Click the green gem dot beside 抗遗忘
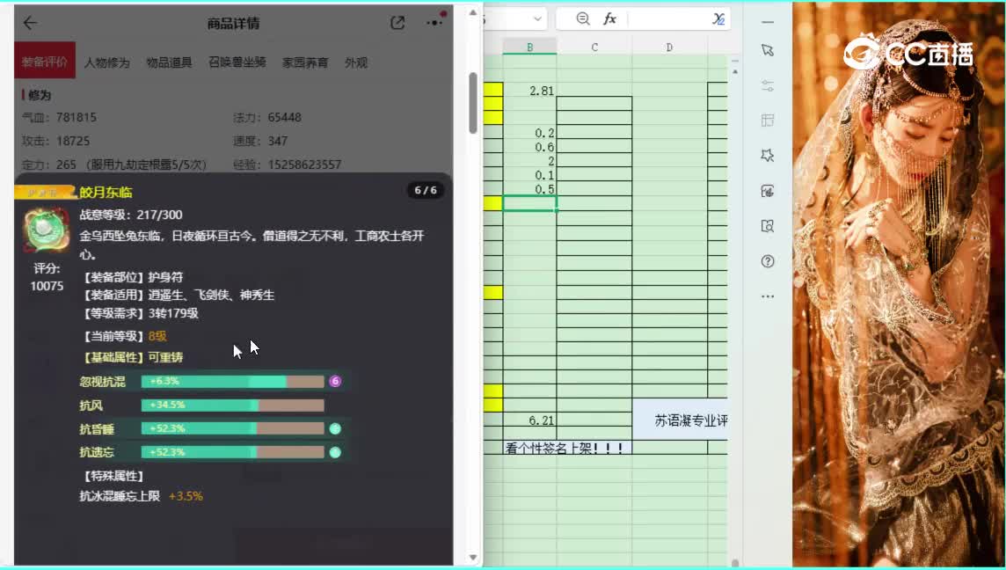Image resolution: width=1006 pixels, height=570 pixels. pos(335,452)
